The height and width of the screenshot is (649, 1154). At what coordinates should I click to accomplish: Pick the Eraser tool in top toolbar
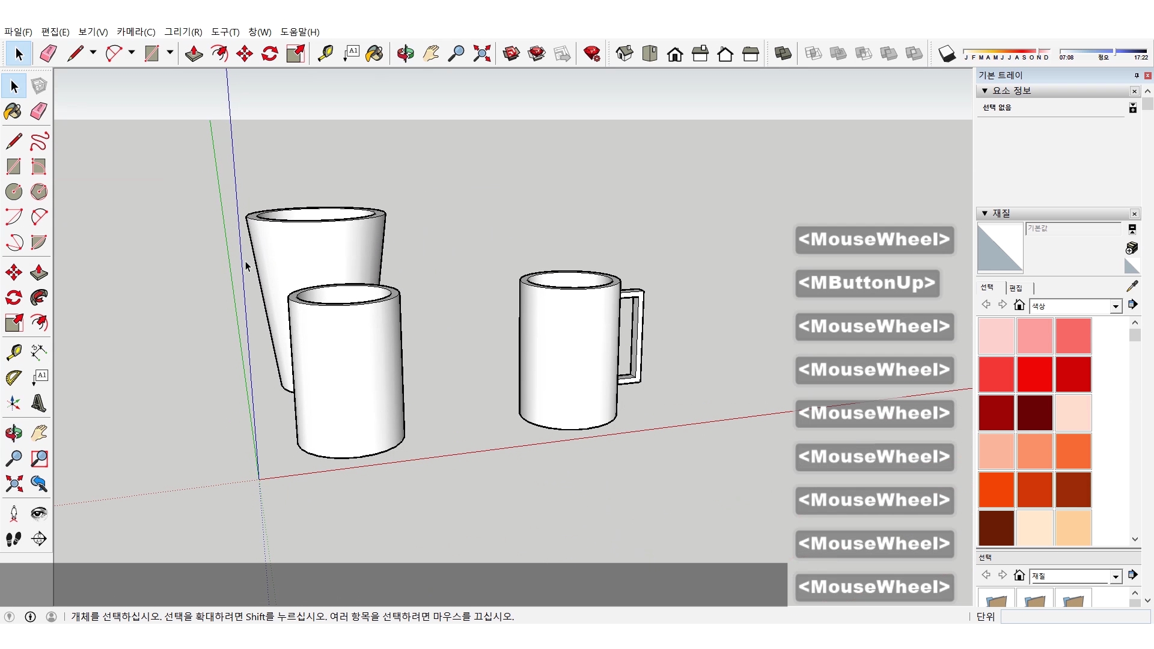pos(48,54)
